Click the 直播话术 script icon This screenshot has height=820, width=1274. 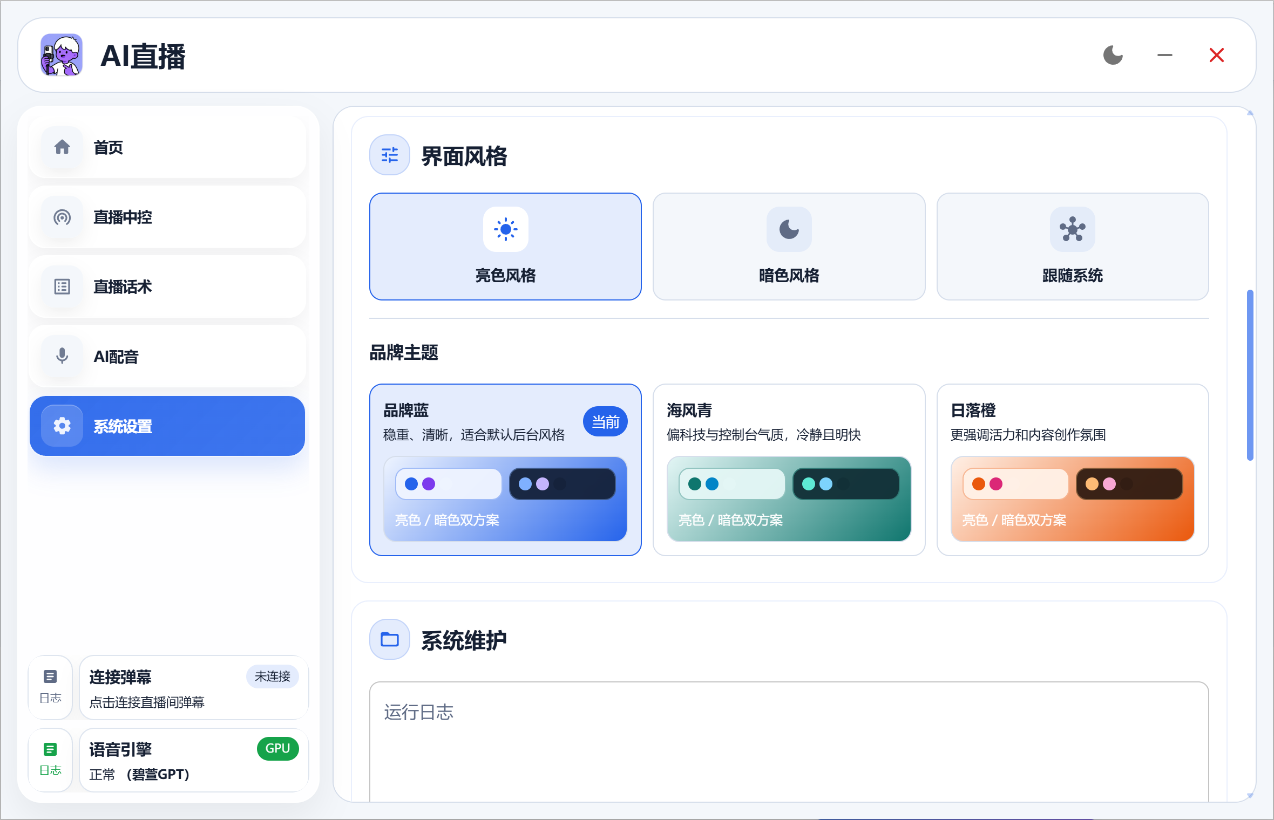[x=62, y=287]
